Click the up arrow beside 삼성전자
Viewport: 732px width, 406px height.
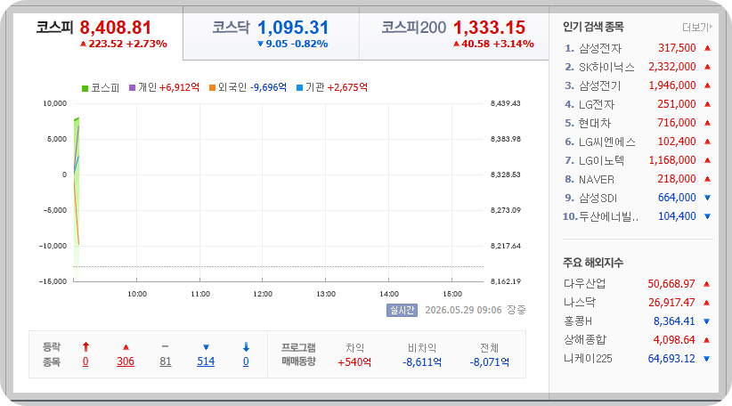pos(707,48)
